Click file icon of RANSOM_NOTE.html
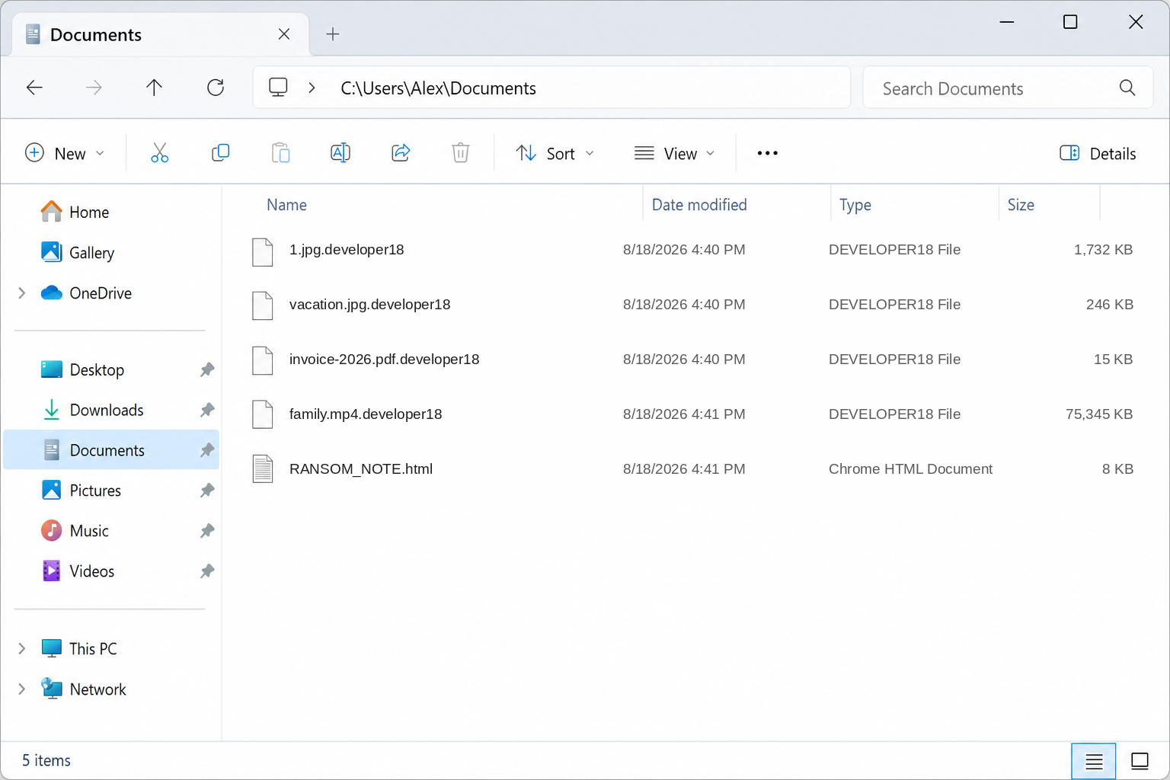1170x780 pixels. (263, 469)
